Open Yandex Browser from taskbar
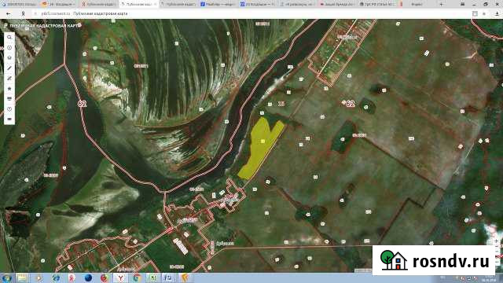 pos(120,277)
